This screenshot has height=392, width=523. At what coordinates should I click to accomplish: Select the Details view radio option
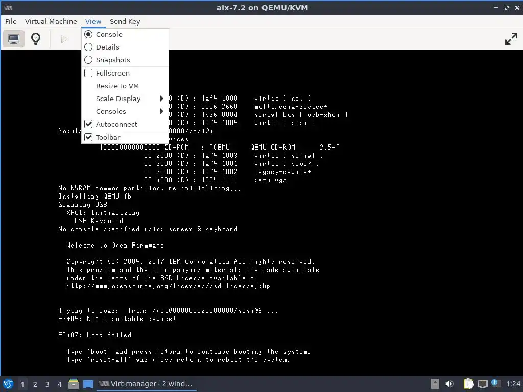[x=125, y=47]
